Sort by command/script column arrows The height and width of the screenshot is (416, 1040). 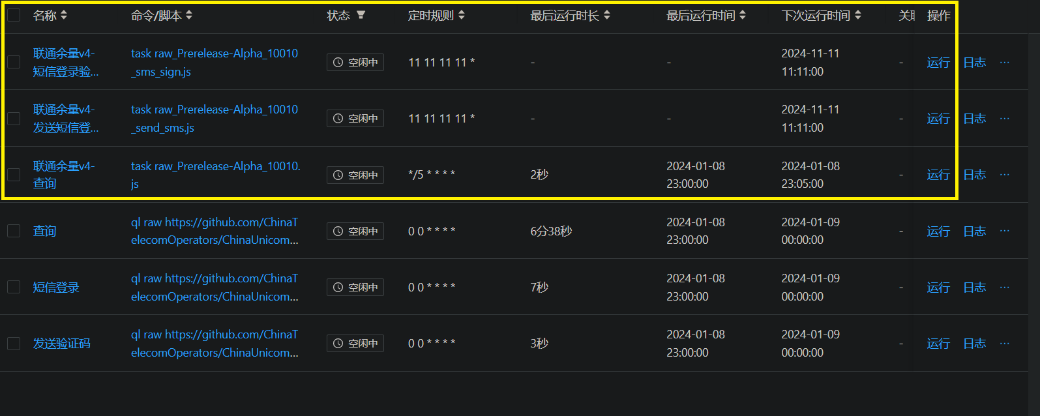point(189,15)
